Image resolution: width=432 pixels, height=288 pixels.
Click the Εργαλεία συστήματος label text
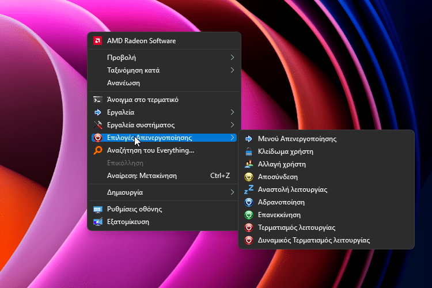[x=141, y=125]
